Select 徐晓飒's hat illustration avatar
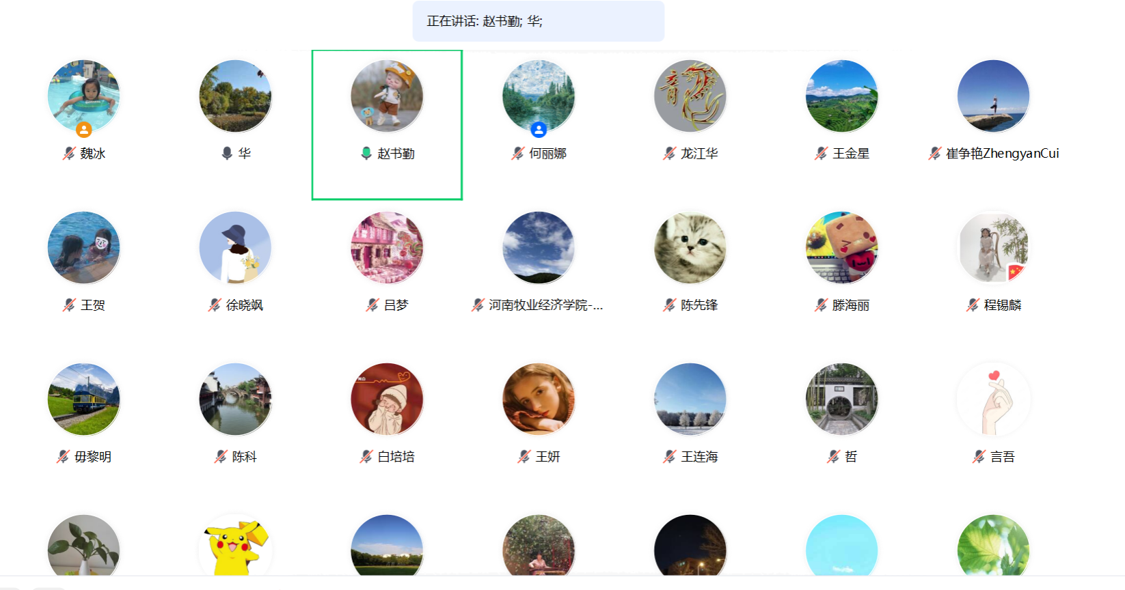The width and height of the screenshot is (1125, 590). pyautogui.click(x=235, y=248)
